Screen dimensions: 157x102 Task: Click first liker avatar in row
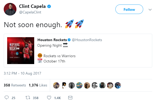tap(56, 85)
